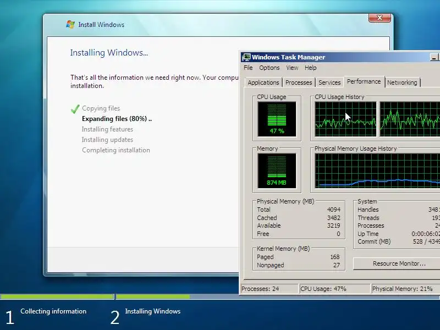The width and height of the screenshot is (440, 330).
Task: Switch to the Processes tab
Action: click(x=299, y=82)
